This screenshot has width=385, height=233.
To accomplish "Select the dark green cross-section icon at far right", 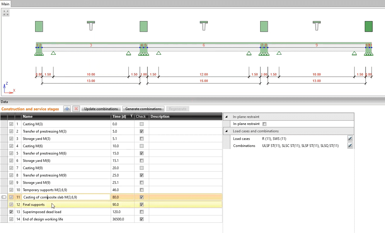I will [x=369, y=26].
